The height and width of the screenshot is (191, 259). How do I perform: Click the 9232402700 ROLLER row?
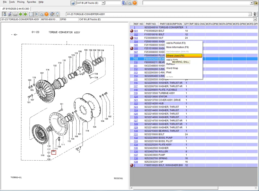click(194, 152)
